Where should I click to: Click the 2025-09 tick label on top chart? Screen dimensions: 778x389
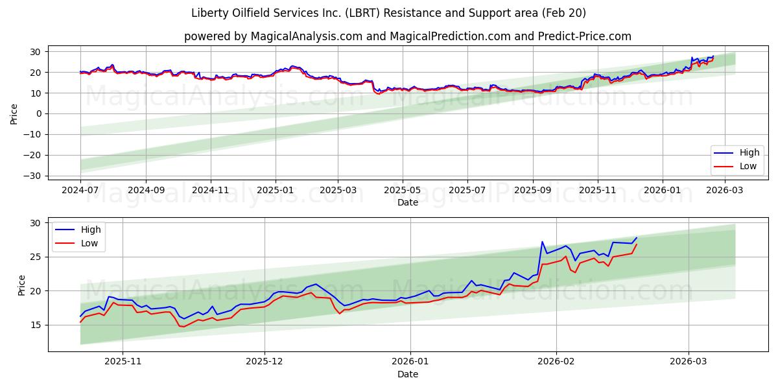pos(533,191)
